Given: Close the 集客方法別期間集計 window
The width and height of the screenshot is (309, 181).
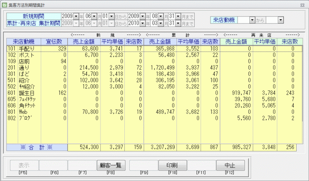Looking at the screenshot, I should pyautogui.click(x=302, y=5).
